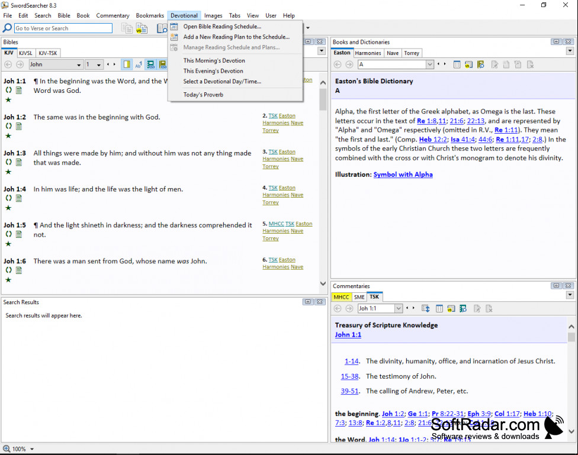Open the Isa 41:4 reference link
This screenshot has width=578, height=455.
pyautogui.click(x=463, y=139)
